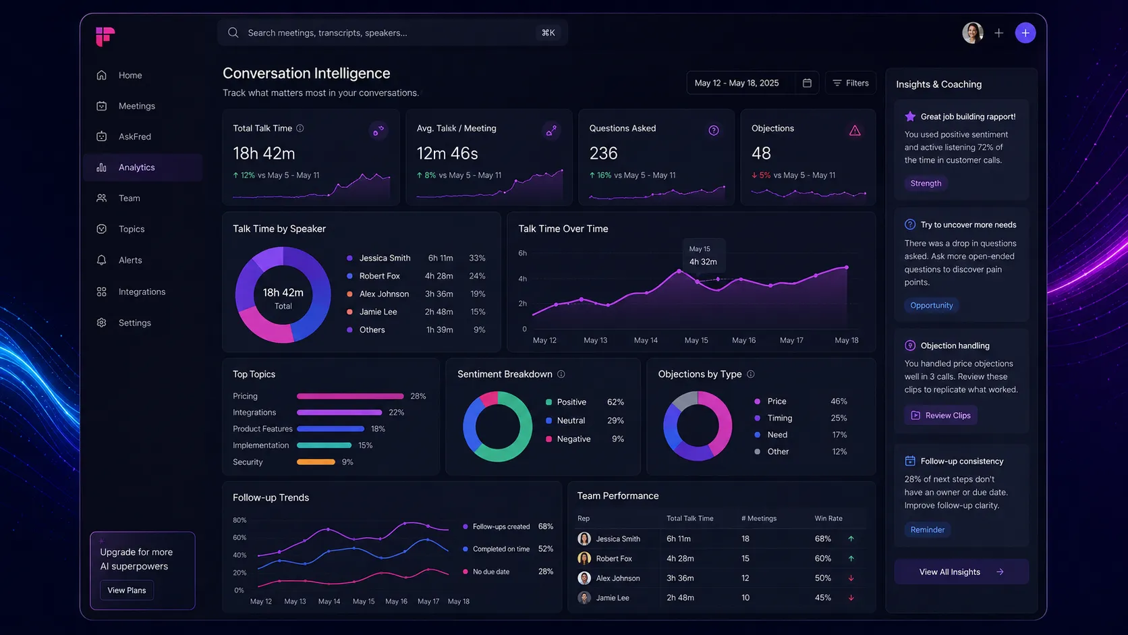The height and width of the screenshot is (635, 1128).
Task: Click the Pricing topic bar
Action: click(x=350, y=396)
